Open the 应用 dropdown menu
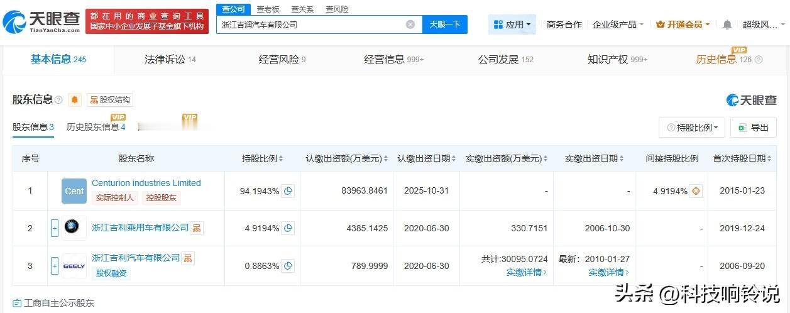The image size is (790, 313). [x=512, y=25]
